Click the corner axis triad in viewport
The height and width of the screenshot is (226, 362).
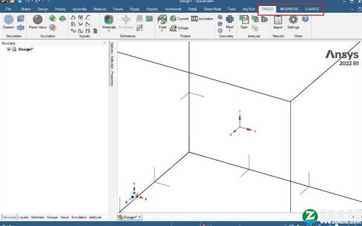tap(136, 193)
